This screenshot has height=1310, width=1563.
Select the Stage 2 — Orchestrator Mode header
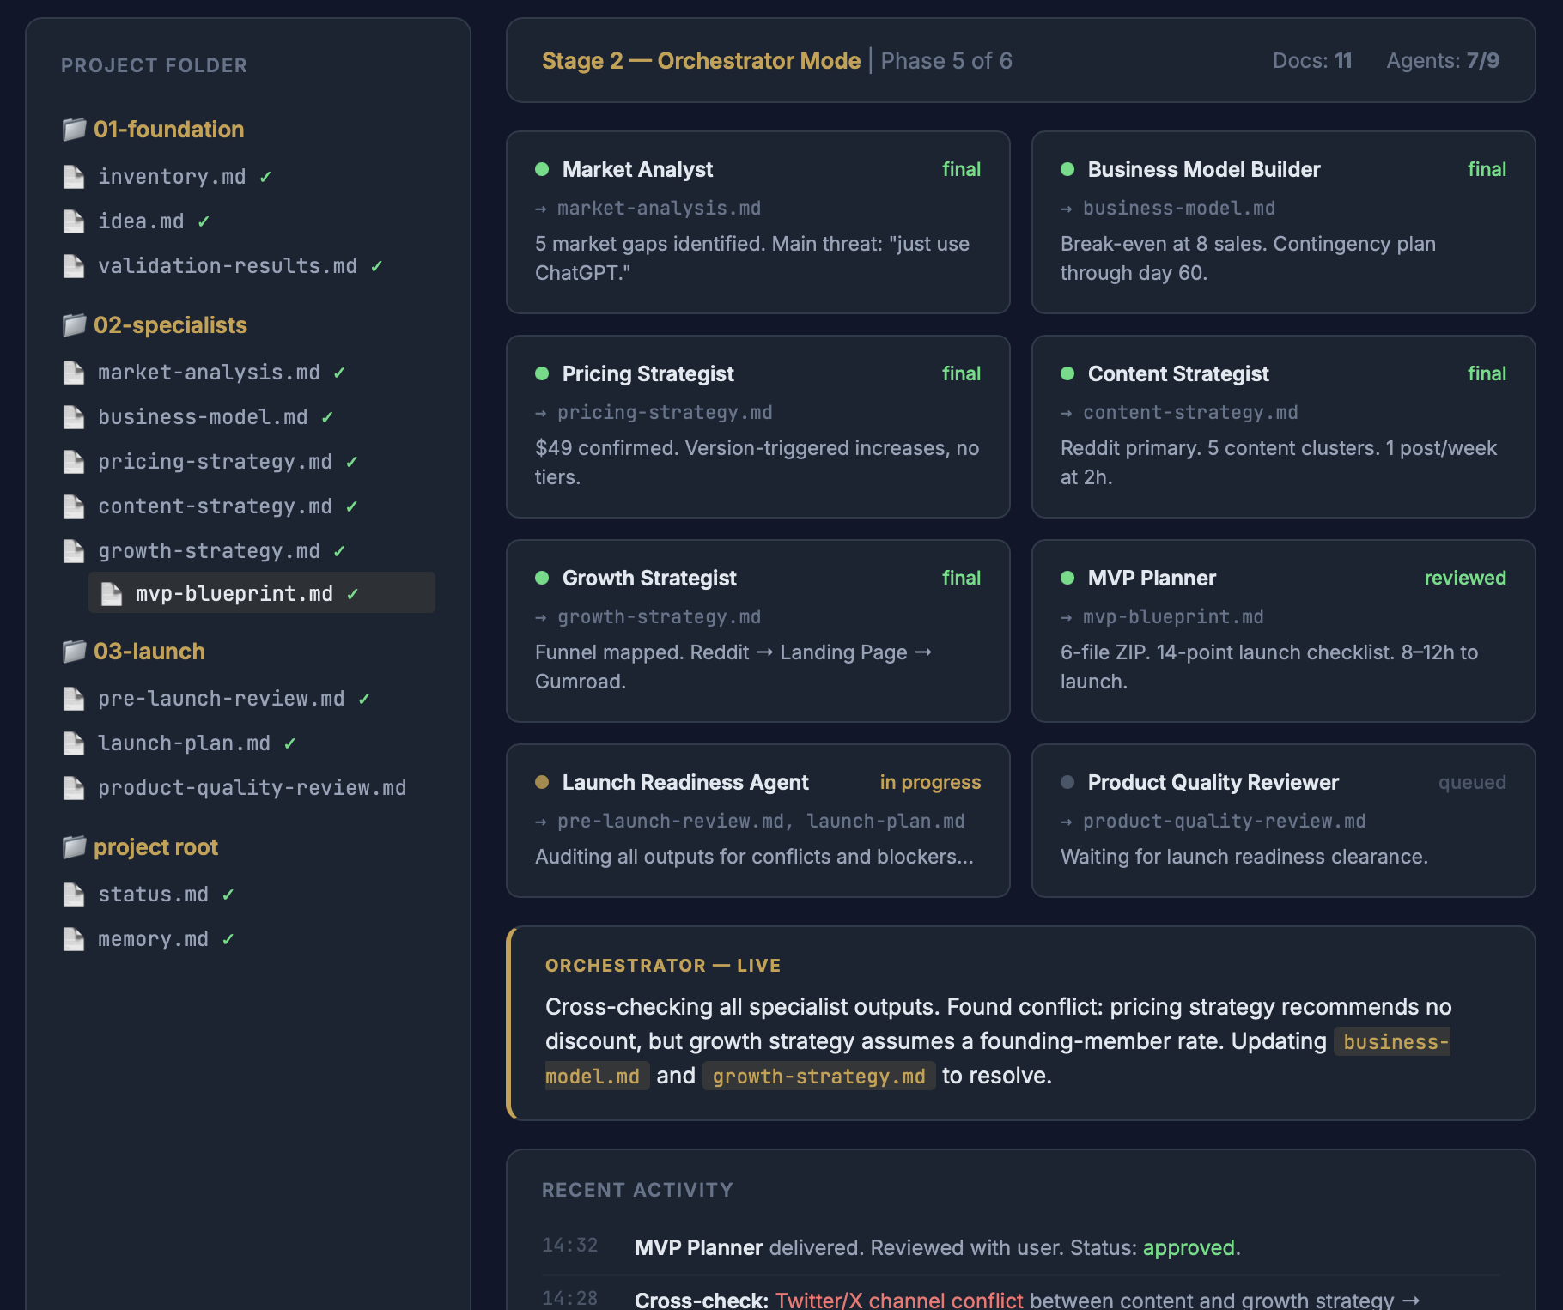tap(701, 61)
